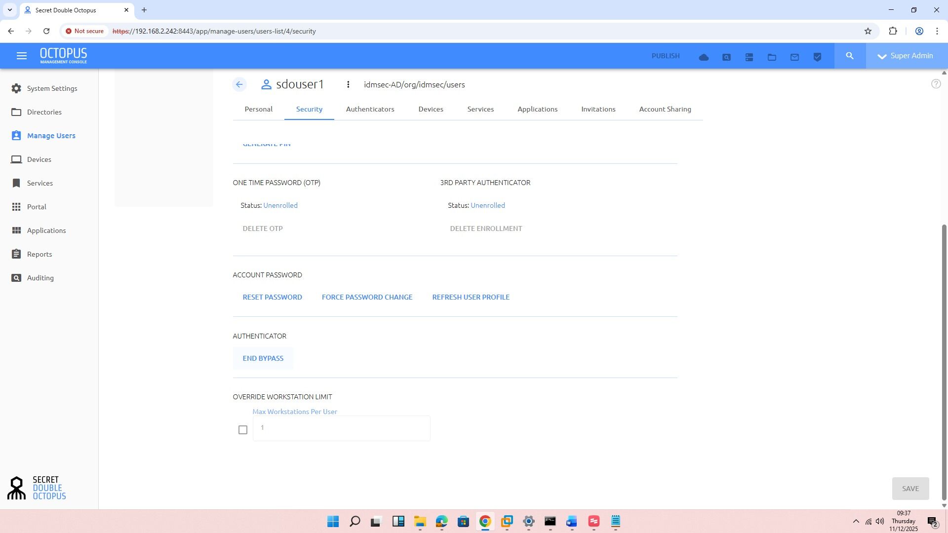The height and width of the screenshot is (533, 948).
Task: Switch to the Invitations tab
Action: coord(598,109)
